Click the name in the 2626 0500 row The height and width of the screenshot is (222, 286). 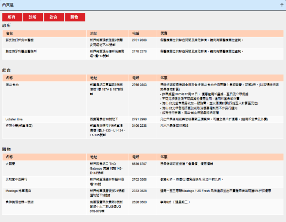[x=20, y=202]
